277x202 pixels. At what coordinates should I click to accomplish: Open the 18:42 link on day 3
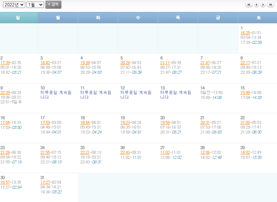click(x=45, y=63)
